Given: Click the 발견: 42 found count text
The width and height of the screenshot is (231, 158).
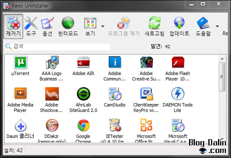Looking at the screenshot, I should click(160, 47).
